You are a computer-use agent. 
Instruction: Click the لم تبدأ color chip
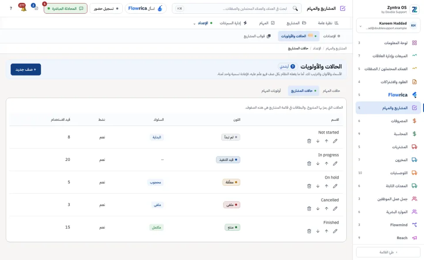pos(231,137)
